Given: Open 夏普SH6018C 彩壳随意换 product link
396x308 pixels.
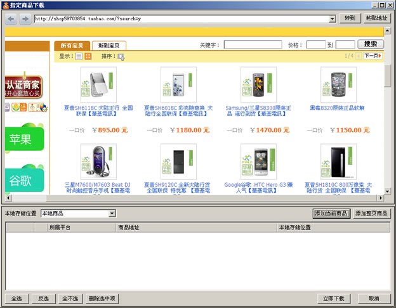Looking at the screenshot, I should tap(178, 111).
